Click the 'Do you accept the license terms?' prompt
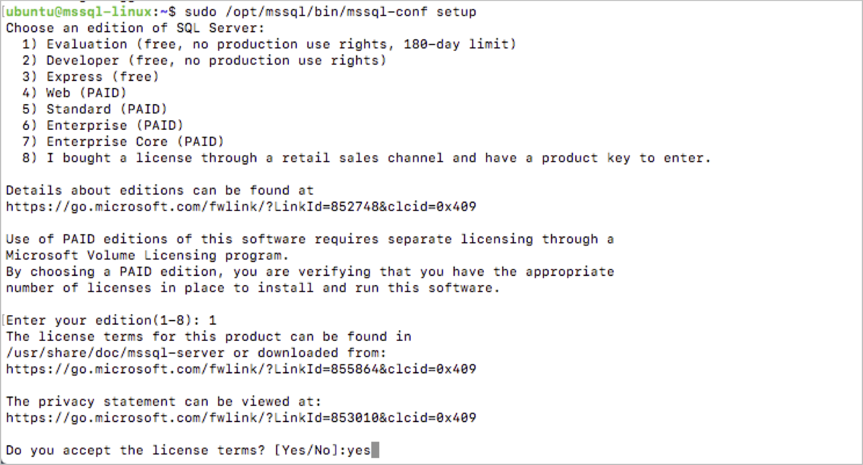The width and height of the screenshot is (863, 465). (135, 450)
